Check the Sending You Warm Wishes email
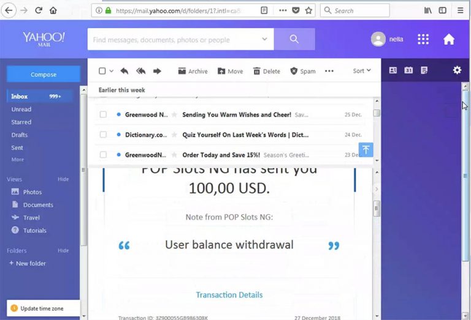 click(103, 114)
